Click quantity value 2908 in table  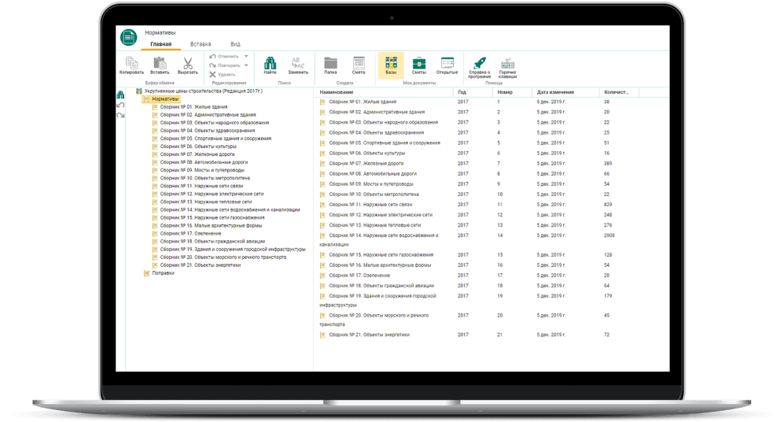[609, 235]
